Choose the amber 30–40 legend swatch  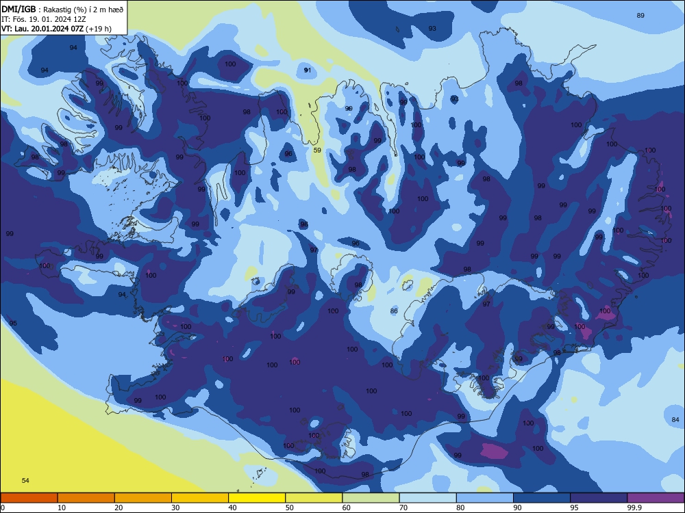coord(200,498)
